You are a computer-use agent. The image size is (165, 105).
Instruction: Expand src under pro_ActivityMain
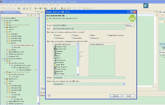click(x=5, y=23)
